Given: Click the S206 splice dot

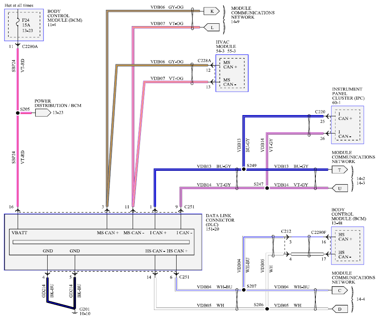Looking at the screenshot, I should (x=266, y=308).
